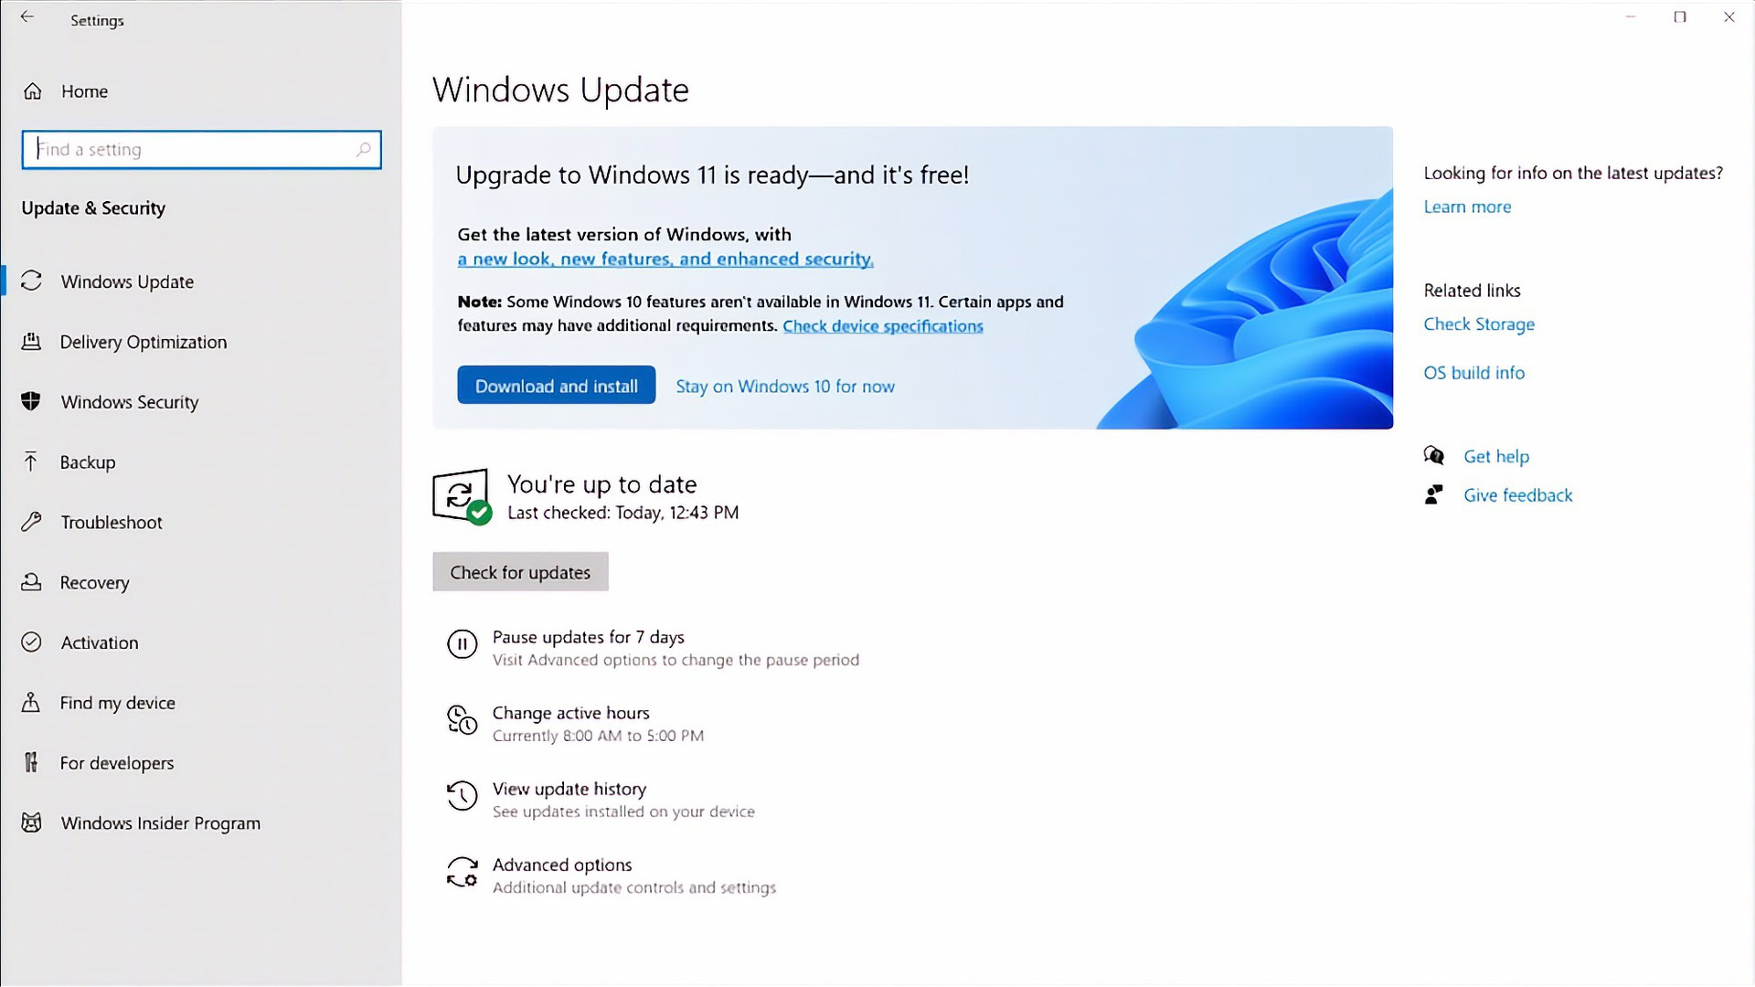This screenshot has width=1755, height=987.
Task: Click the Find a setting search field
Action: click(x=201, y=150)
